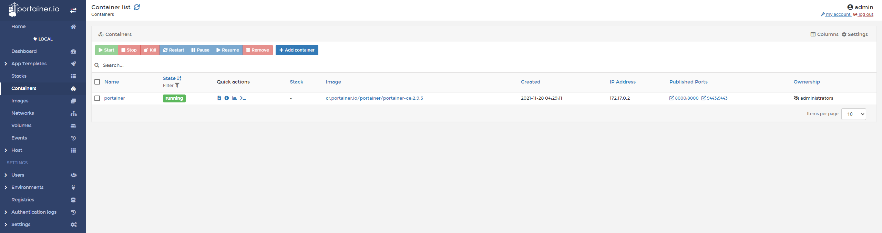Screen dimensions: 882x233
Task: Open stats quick action for portainer
Action: coord(235,98)
